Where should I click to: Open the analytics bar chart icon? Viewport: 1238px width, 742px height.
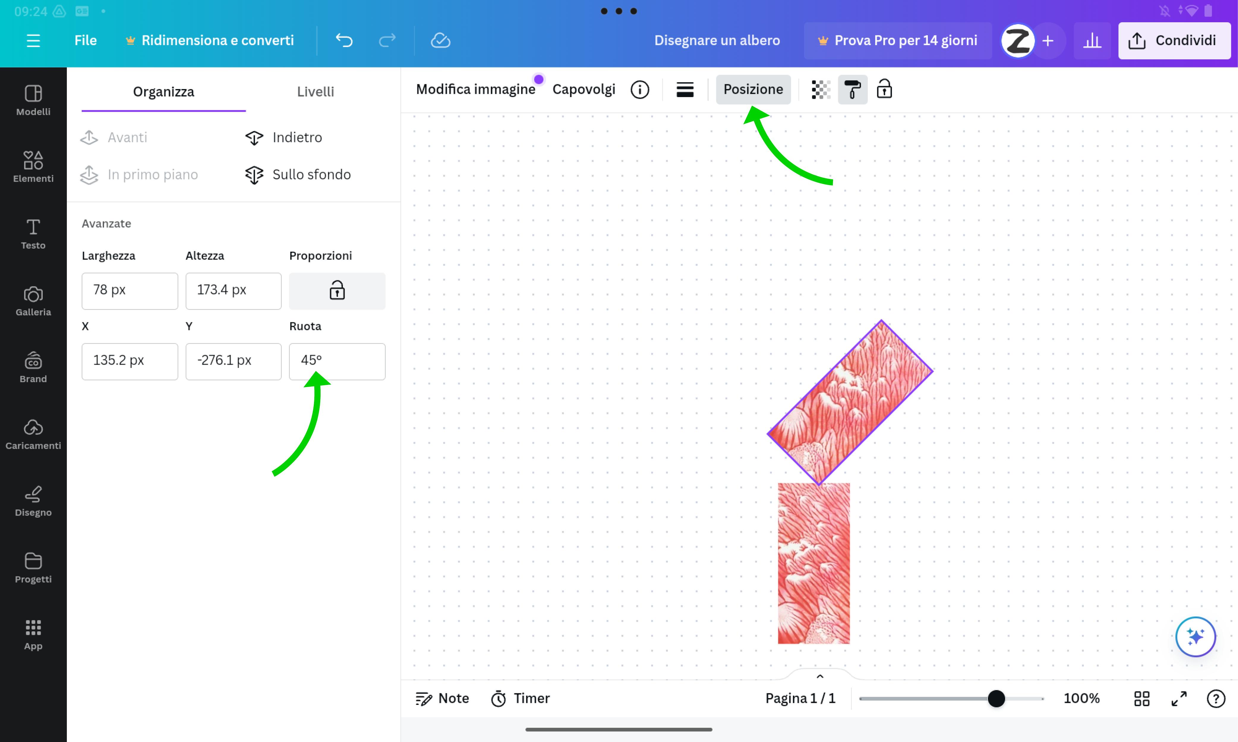coord(1092,40)
